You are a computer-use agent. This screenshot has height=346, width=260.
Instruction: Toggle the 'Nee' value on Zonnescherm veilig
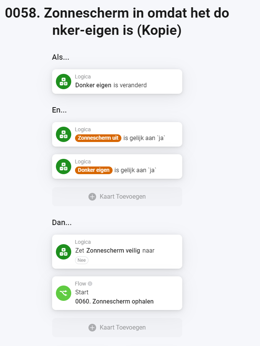pos(82,260)
